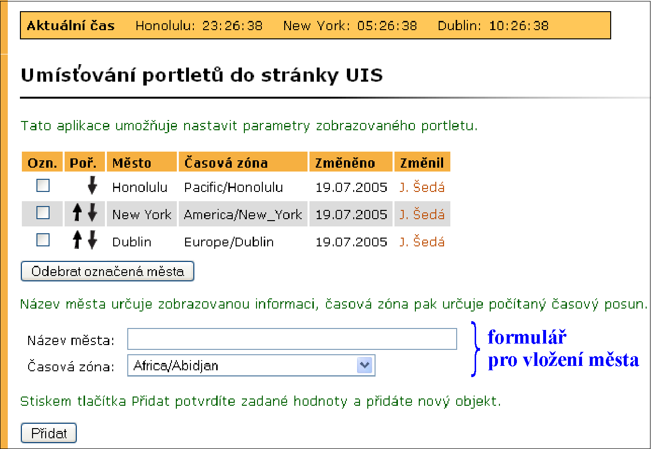This screenshot has height=449, width=651.
Task: Move Dublin down with arrow
Action: [x=92, y=241]
